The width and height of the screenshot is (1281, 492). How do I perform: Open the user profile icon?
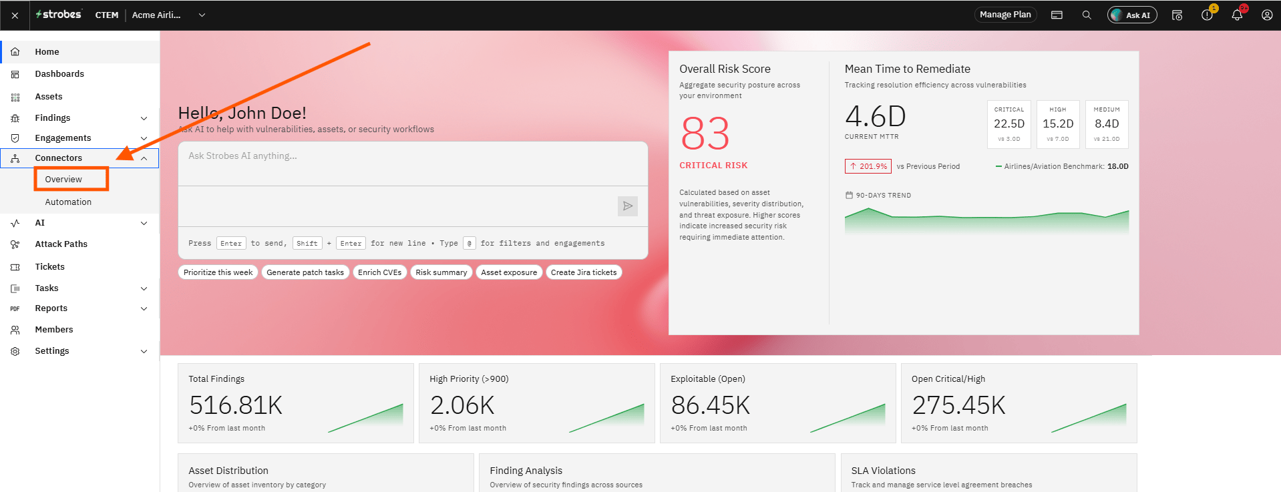point(1267,15)
